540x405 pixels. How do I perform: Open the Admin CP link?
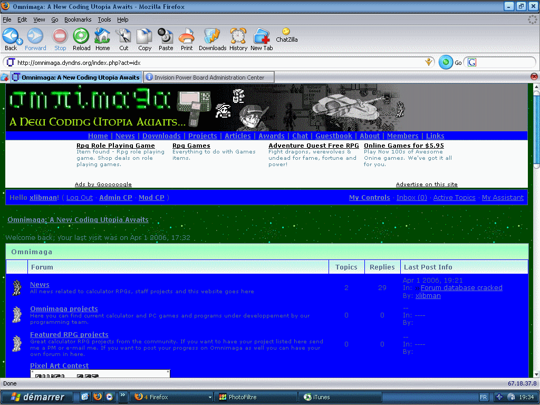click(x=115, y=197)
